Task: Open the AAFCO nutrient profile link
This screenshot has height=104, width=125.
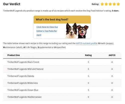Action: point(86,43)
